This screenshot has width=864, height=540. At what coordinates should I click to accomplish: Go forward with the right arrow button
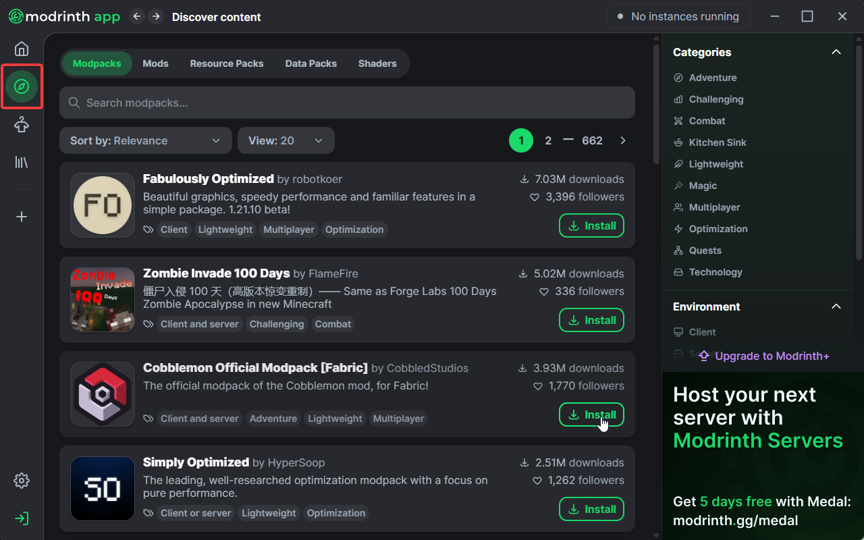(156, 16)
